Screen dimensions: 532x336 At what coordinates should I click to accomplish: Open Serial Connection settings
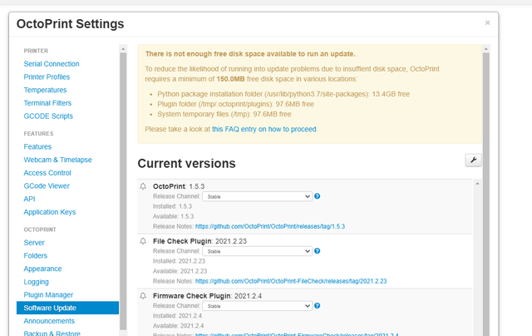[x=52, y=64]
